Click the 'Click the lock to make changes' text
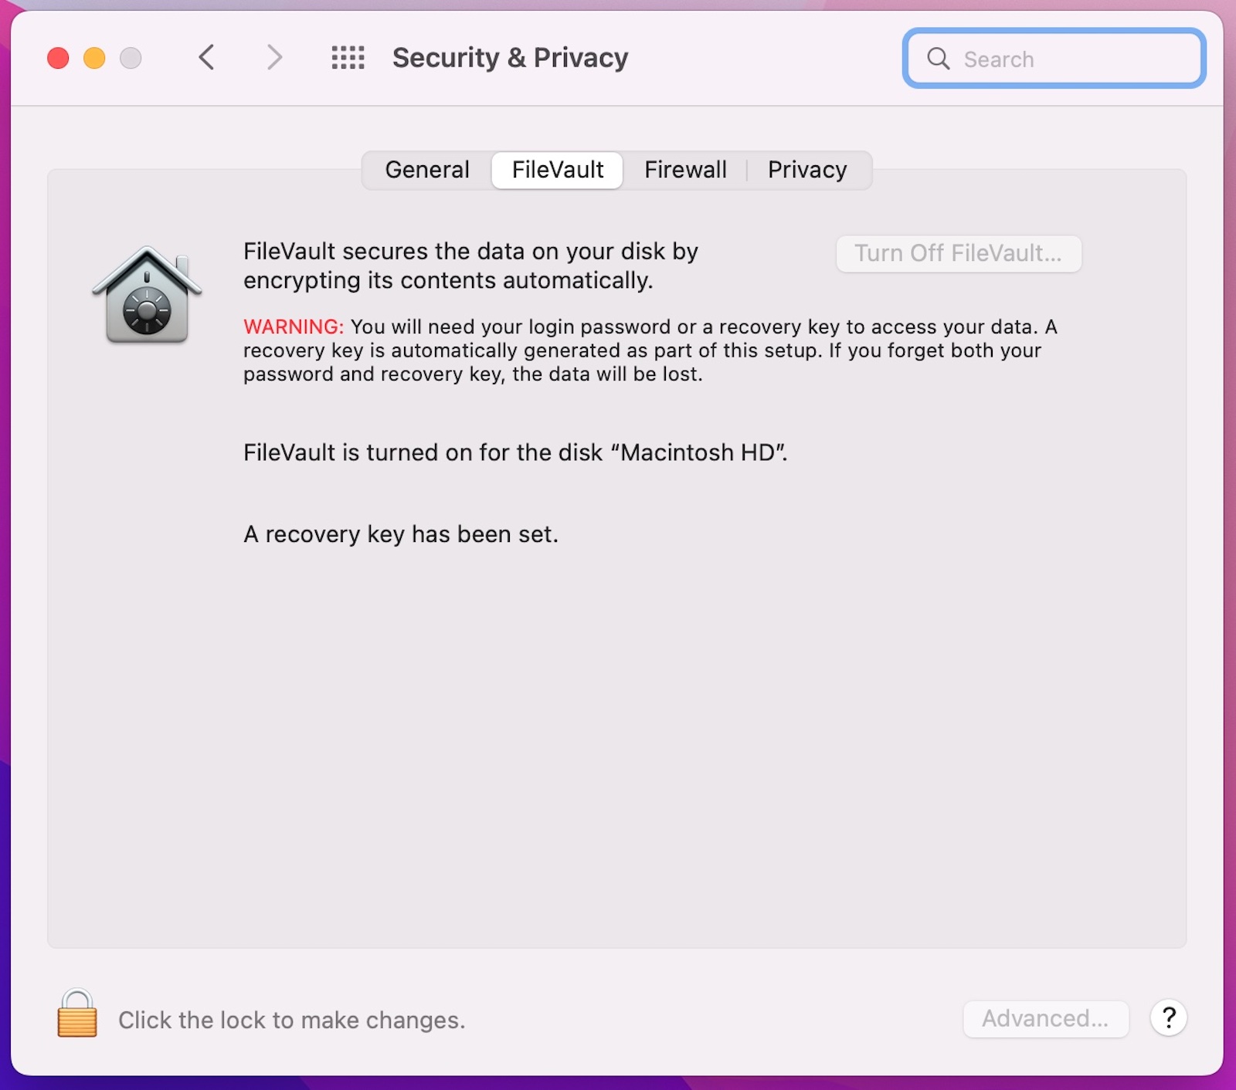1236x1090 pixels. click(x=291, y=1021)
